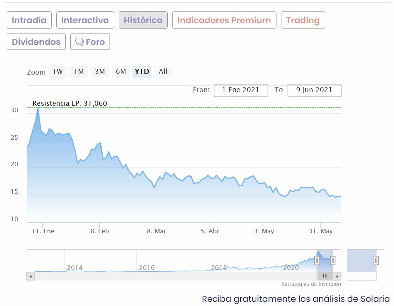Click the far-right detached navigator handle
The height and width of the screenshot is (306, 394).
[x=376, y=260]
